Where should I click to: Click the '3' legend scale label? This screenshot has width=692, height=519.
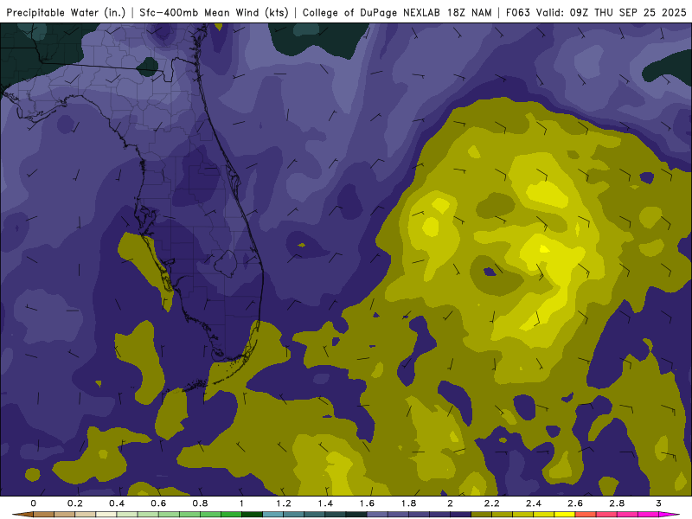659,503
